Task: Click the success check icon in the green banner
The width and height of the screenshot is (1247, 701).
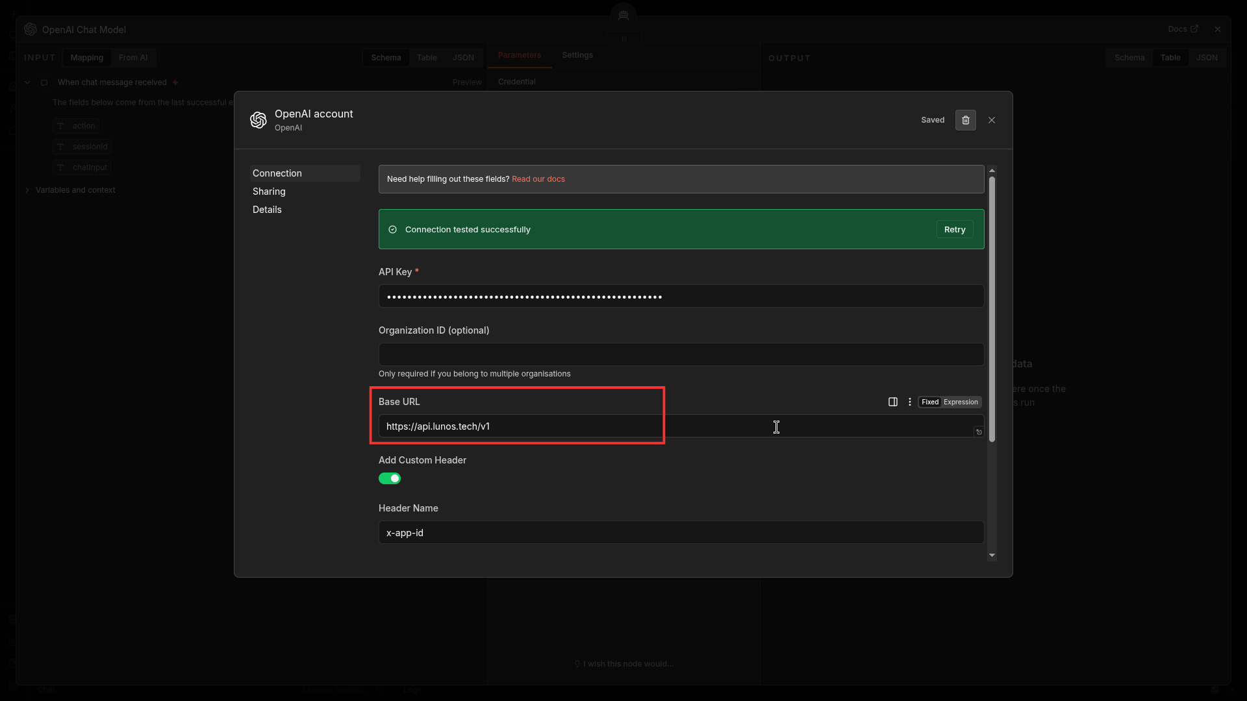Action: point(392,230)
